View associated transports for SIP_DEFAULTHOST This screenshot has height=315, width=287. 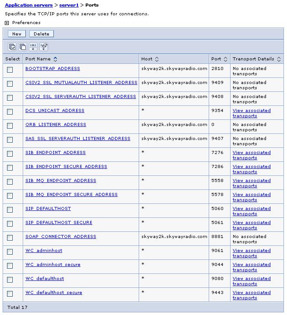[x=252, y=211]
